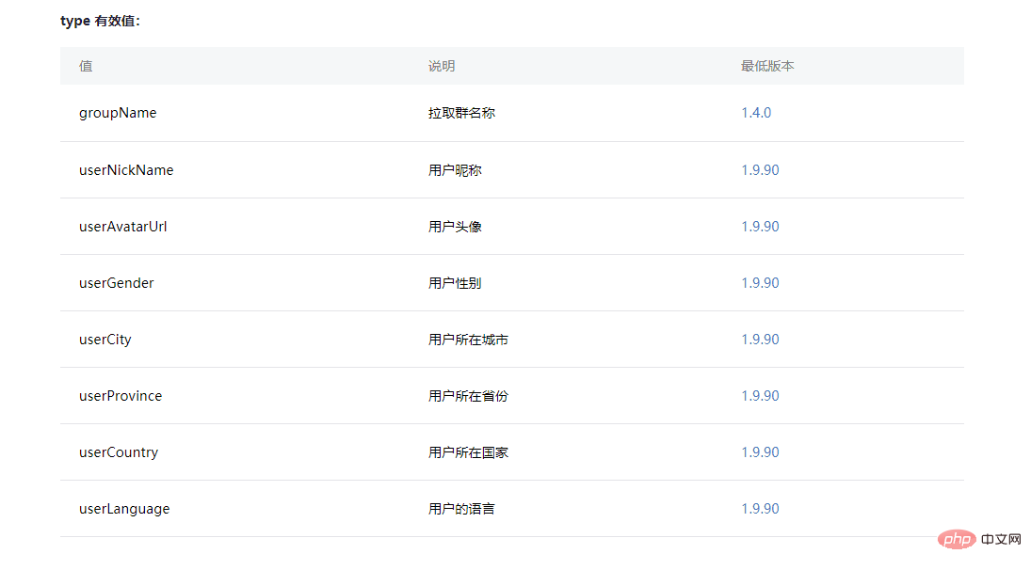This screenshot has width=1031, height=570.
Task: Click the description 用户的语言
Action: pyautogui.click(x=461, y=509)
